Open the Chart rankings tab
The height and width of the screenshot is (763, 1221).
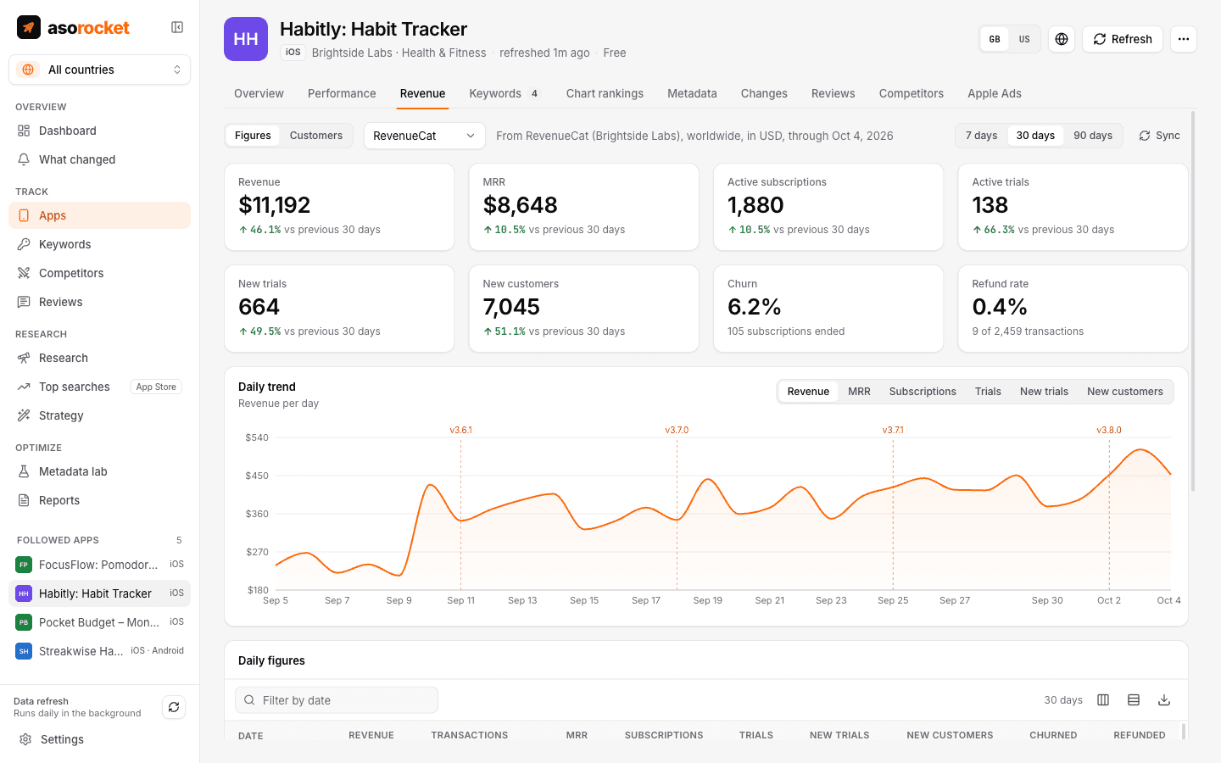pyautogui.click(x=605, y=93)
